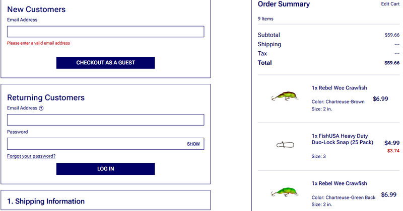Click the Returning Customers heading
This screenshot has height=211, width=403.
pyautogui.click(x=46, y=97)
